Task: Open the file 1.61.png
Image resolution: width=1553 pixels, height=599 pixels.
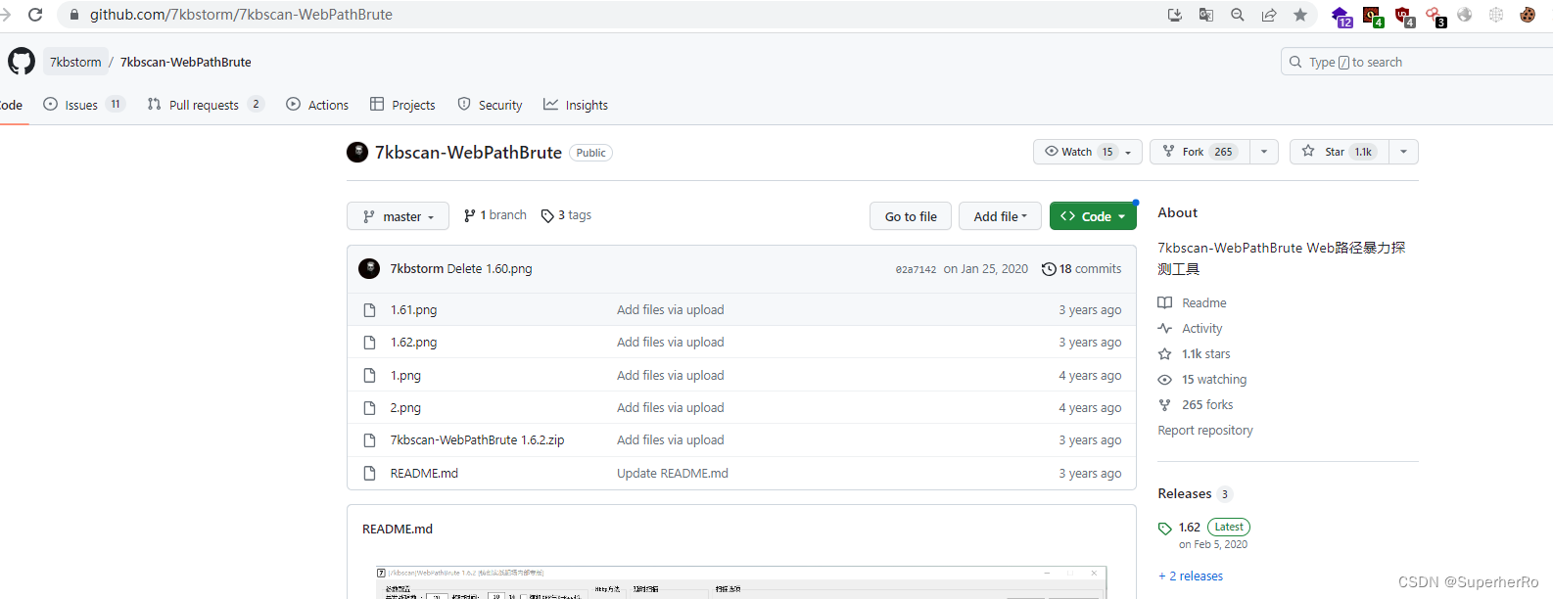Action: tap(413, 310)
